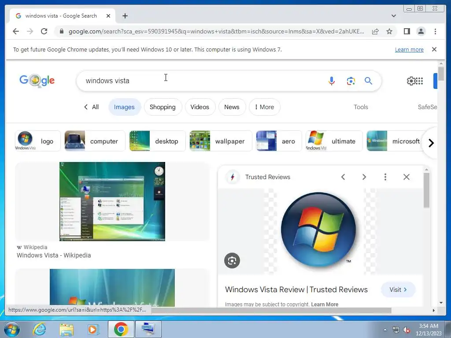
Task: View site info via the padlock icon
Action: point(61,31)
